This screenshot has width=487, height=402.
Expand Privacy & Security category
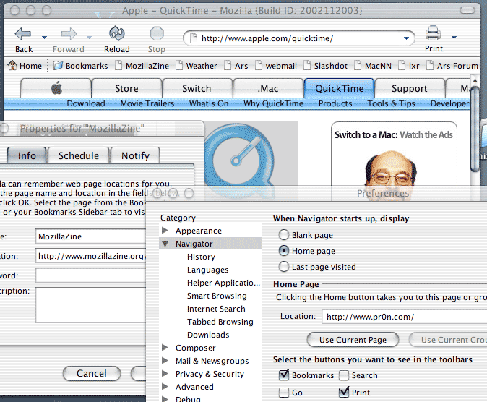165,374
